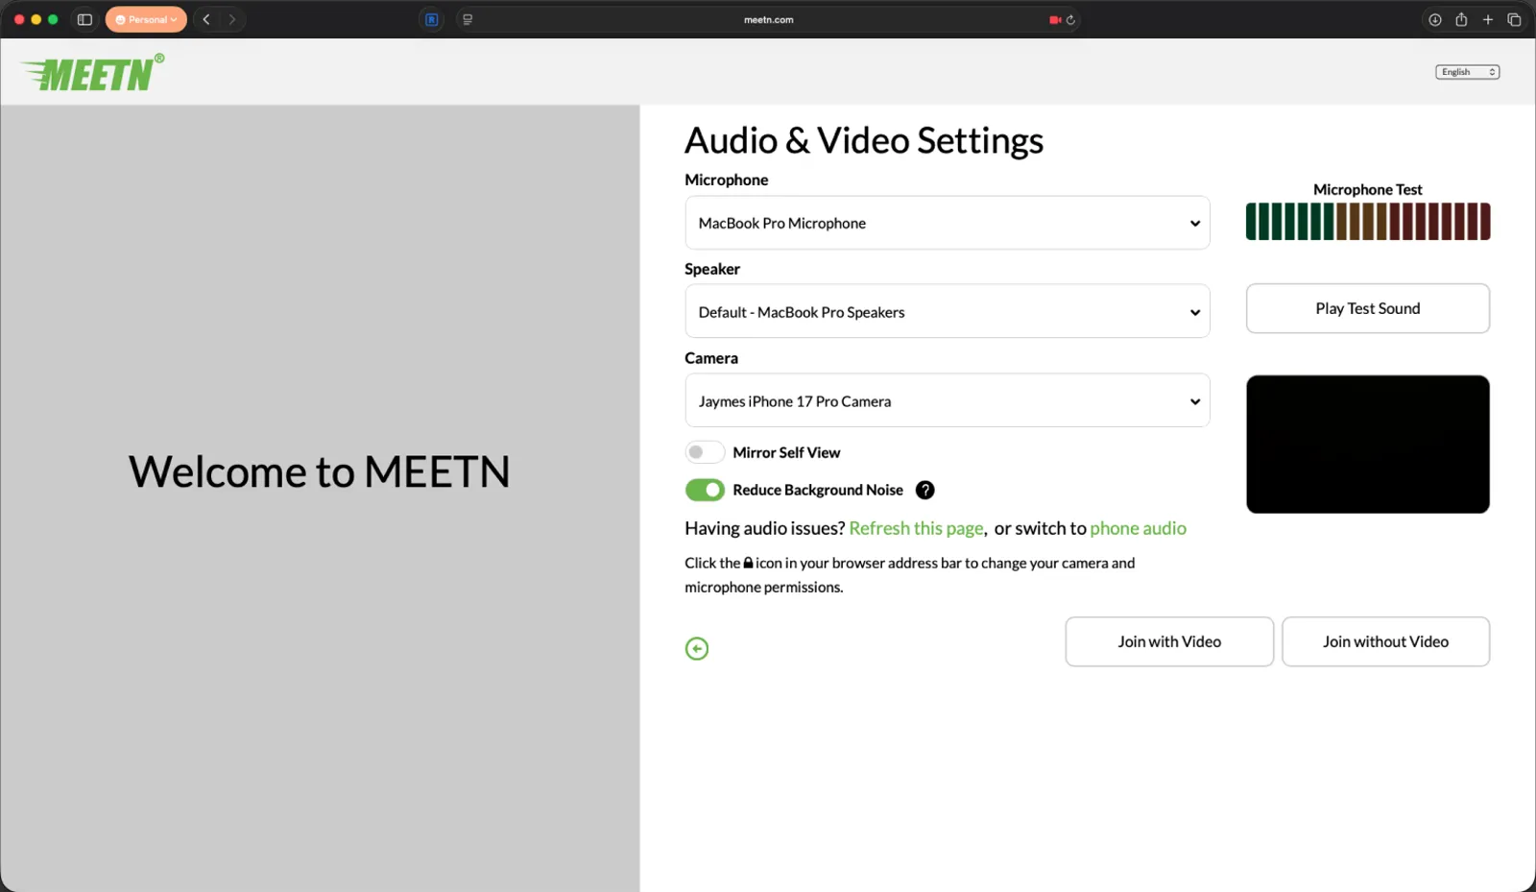Click the camera-in-use icon in address bar
This screenshot has width=1536, height=892.
coord(1054,19)
